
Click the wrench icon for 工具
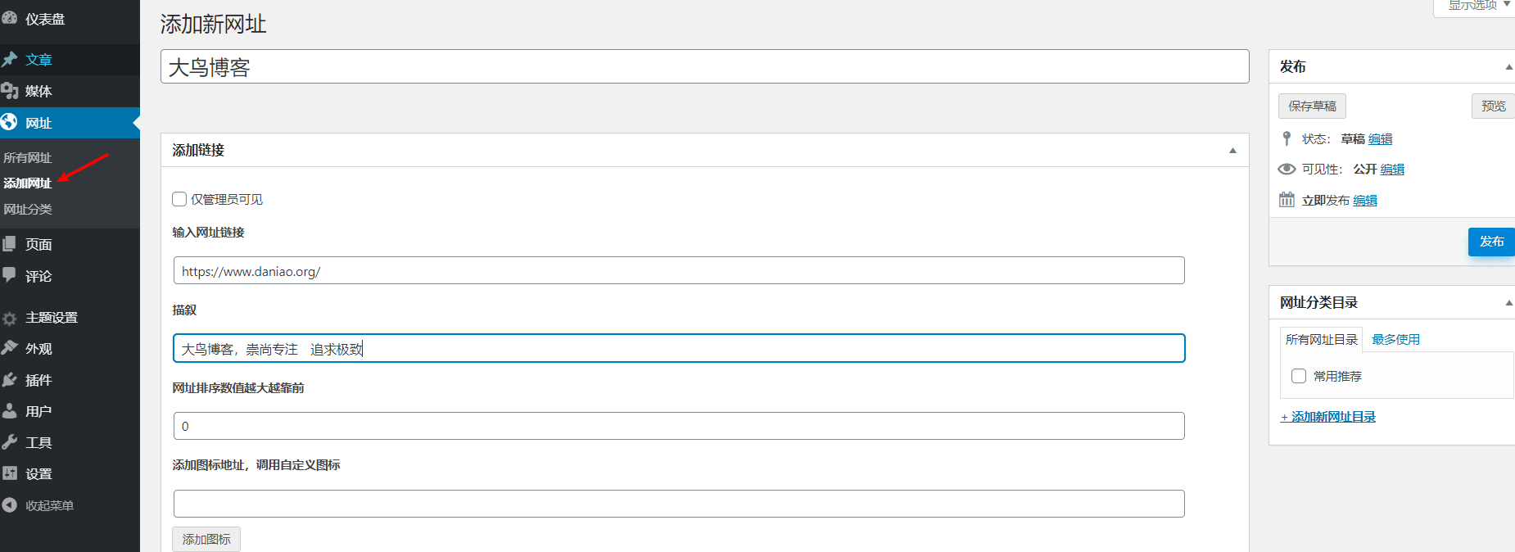click(10, 442)
